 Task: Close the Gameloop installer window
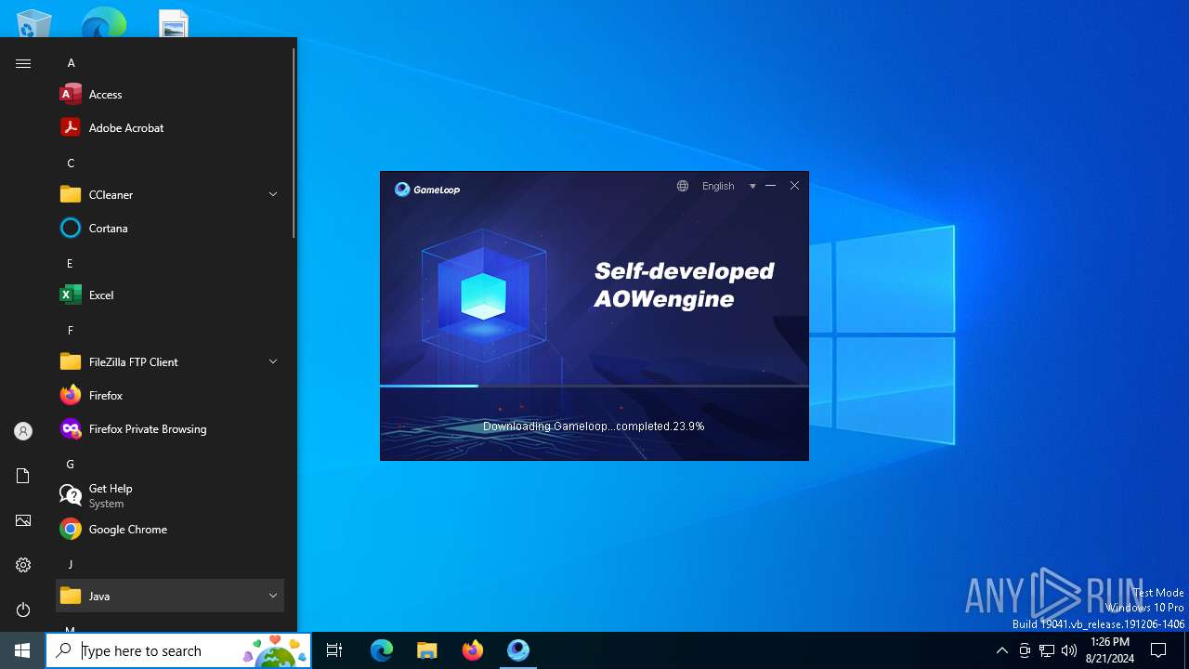pos(794,186)
